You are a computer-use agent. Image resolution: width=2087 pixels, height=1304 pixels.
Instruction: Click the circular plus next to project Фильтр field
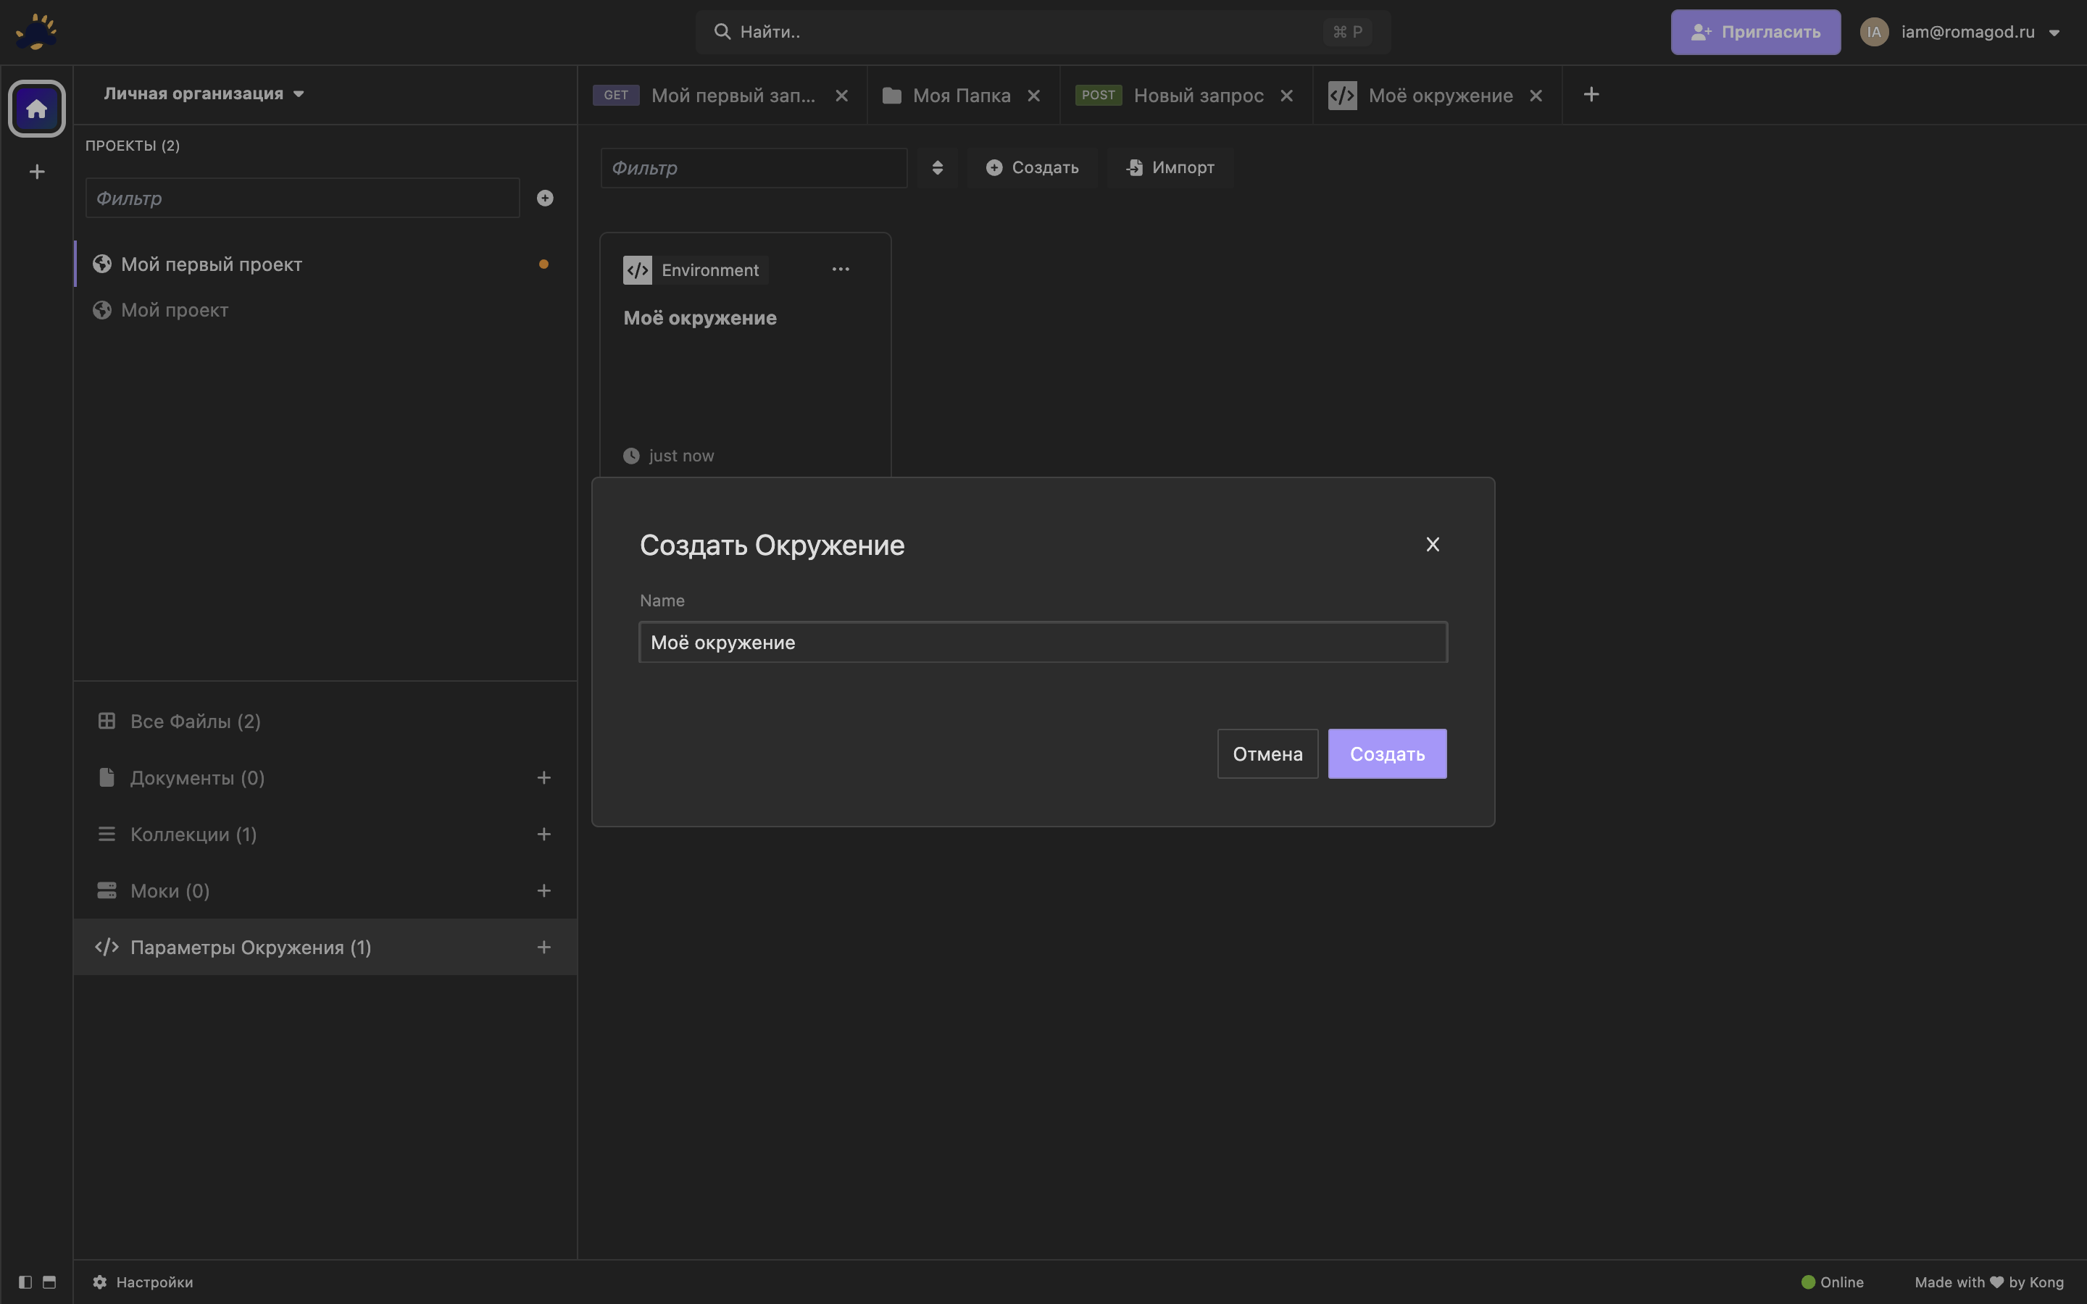tap(545, 198)
